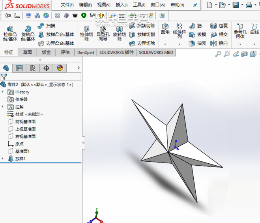This screenshot has width=260, height=223.
Task: Click the 拉伸切除 extruded cut tool
Action: [x=86, y=33]
